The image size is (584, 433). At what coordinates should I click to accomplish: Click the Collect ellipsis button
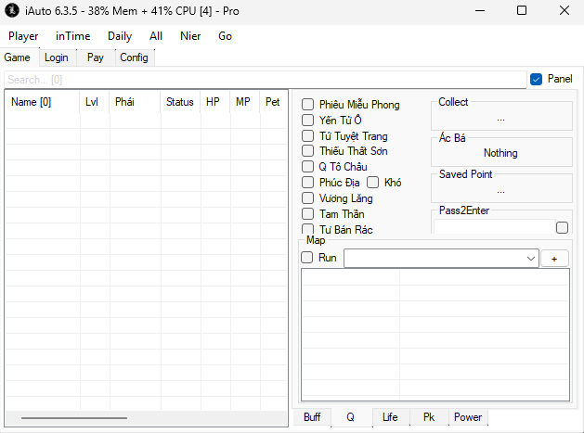tap(500, 119)
